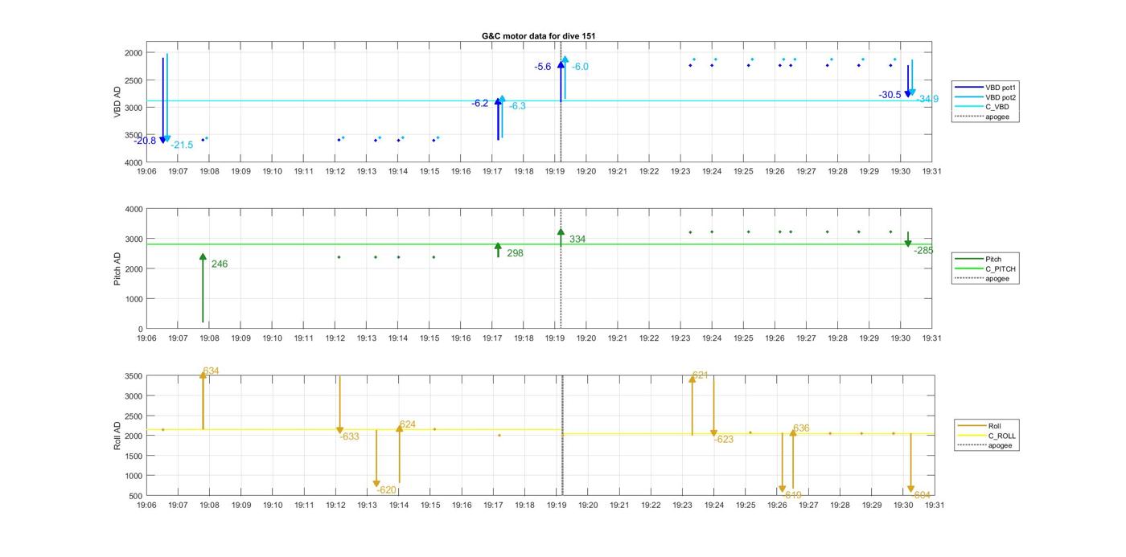Click the 19:10 tick under the Pitch plot
The width and height of the screenshot is (1126, 557).
click(x=272, y=338)
